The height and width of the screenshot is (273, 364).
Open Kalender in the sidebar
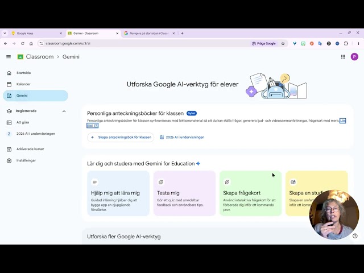point(35,84)
